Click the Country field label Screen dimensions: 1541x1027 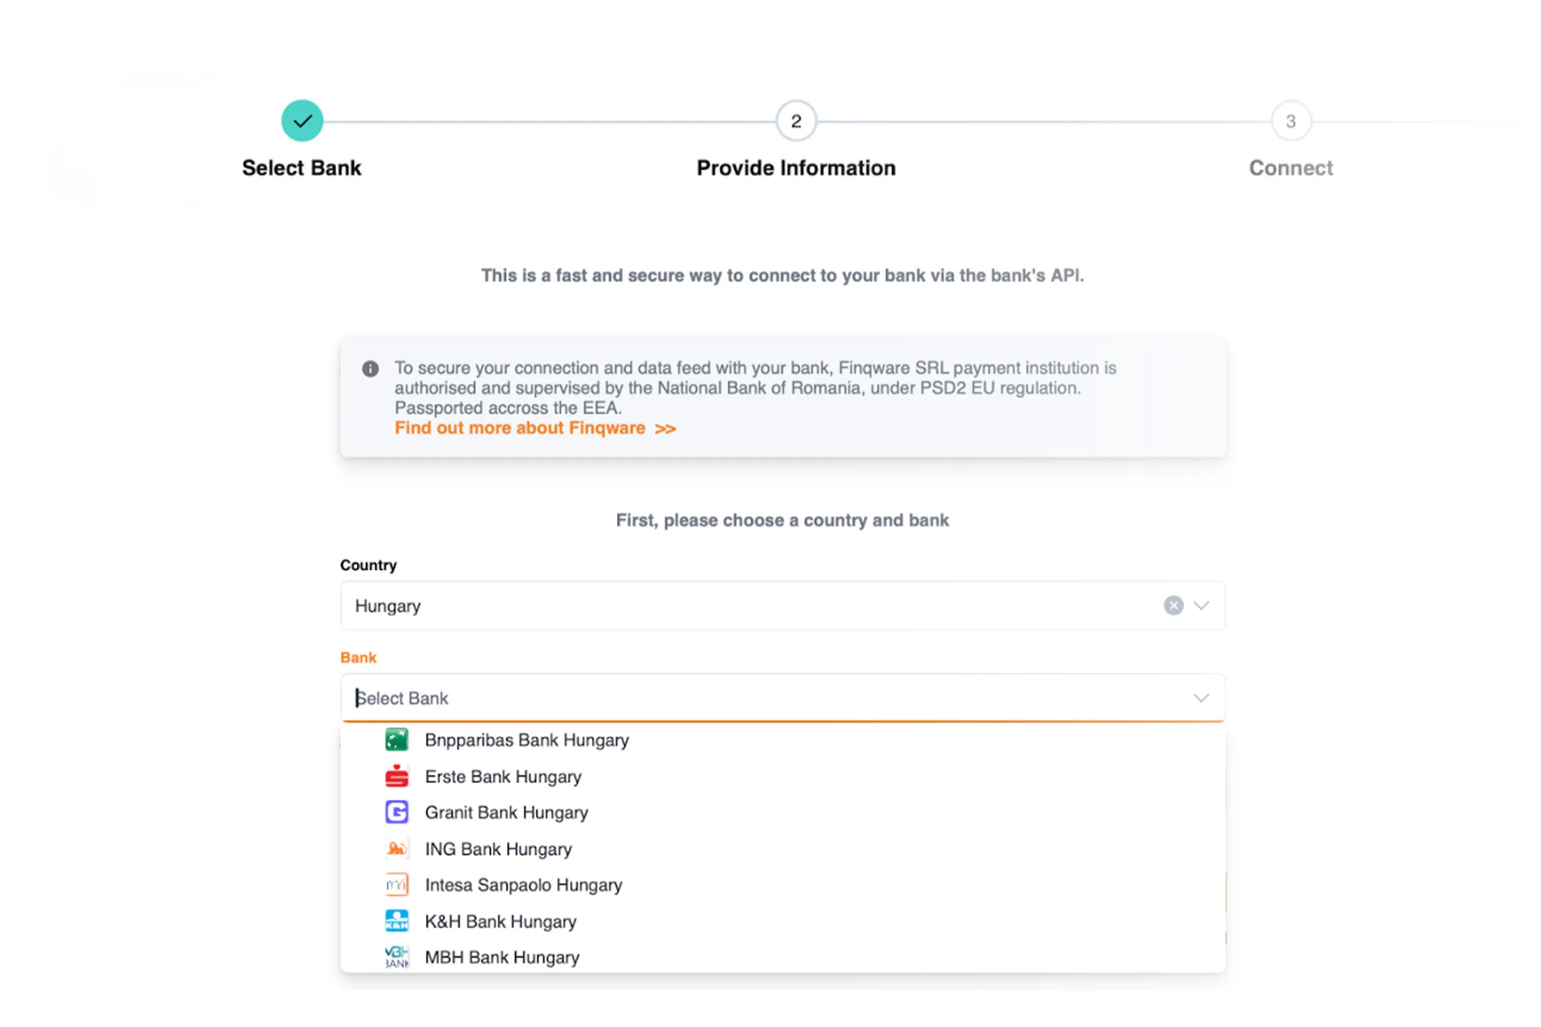(368, 565)
